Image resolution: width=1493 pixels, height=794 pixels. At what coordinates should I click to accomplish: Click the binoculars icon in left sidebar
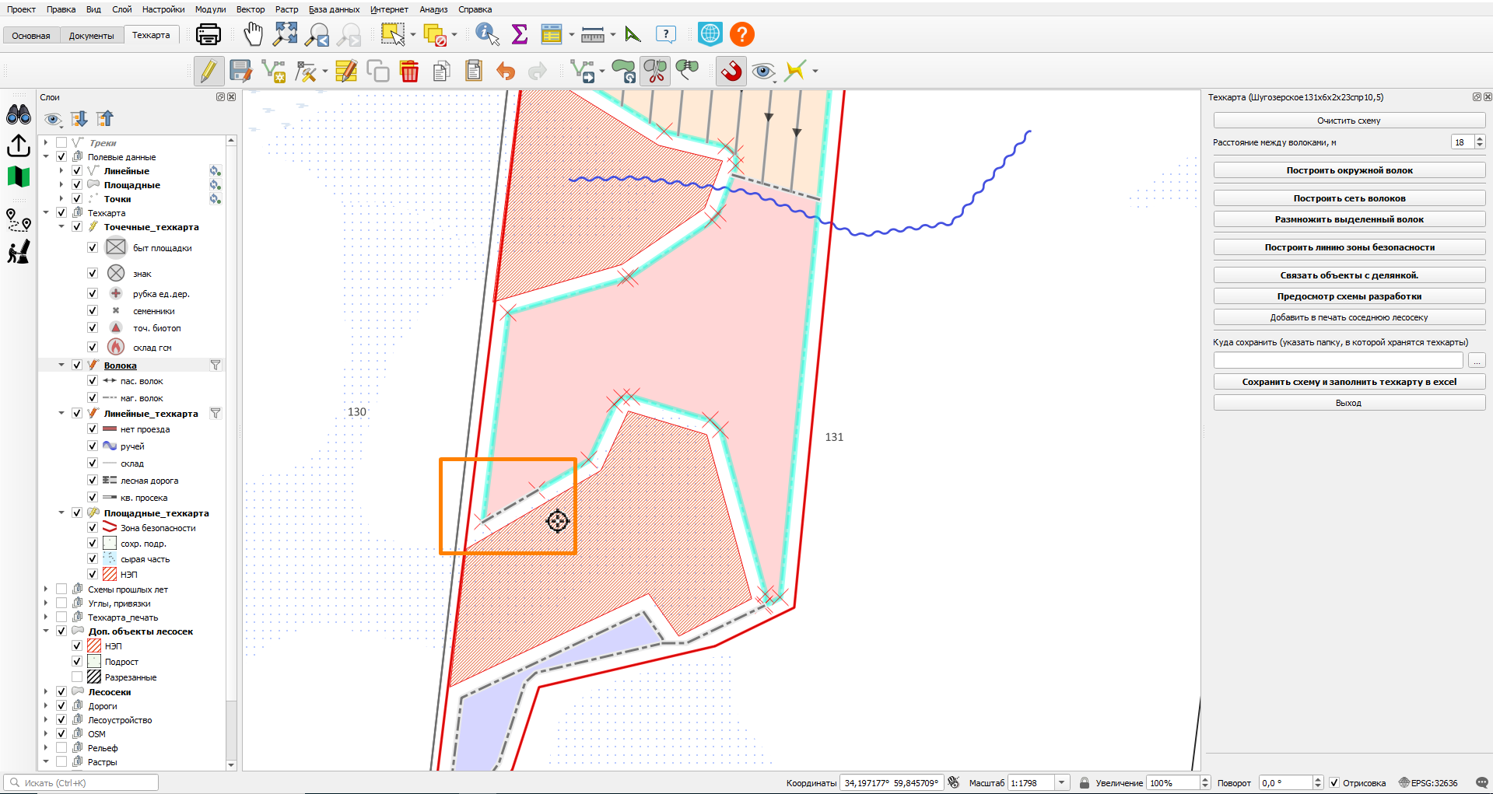[x=19, y=115]
